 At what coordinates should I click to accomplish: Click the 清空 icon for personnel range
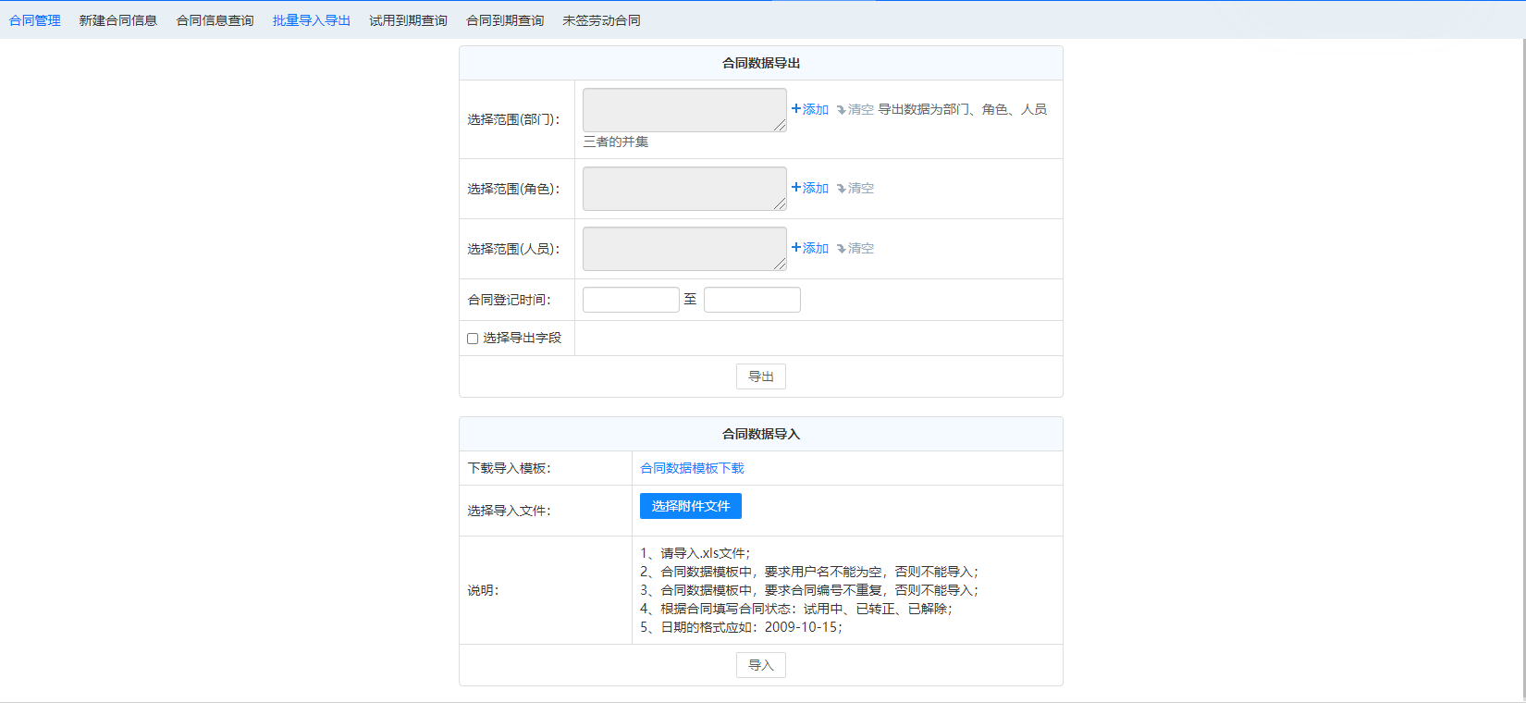[x=842, y=249]
